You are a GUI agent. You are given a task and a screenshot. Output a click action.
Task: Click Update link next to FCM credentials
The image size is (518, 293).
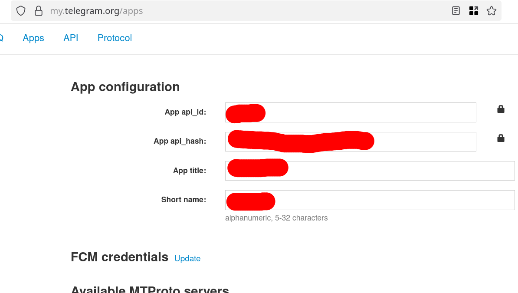coord(187,258)
